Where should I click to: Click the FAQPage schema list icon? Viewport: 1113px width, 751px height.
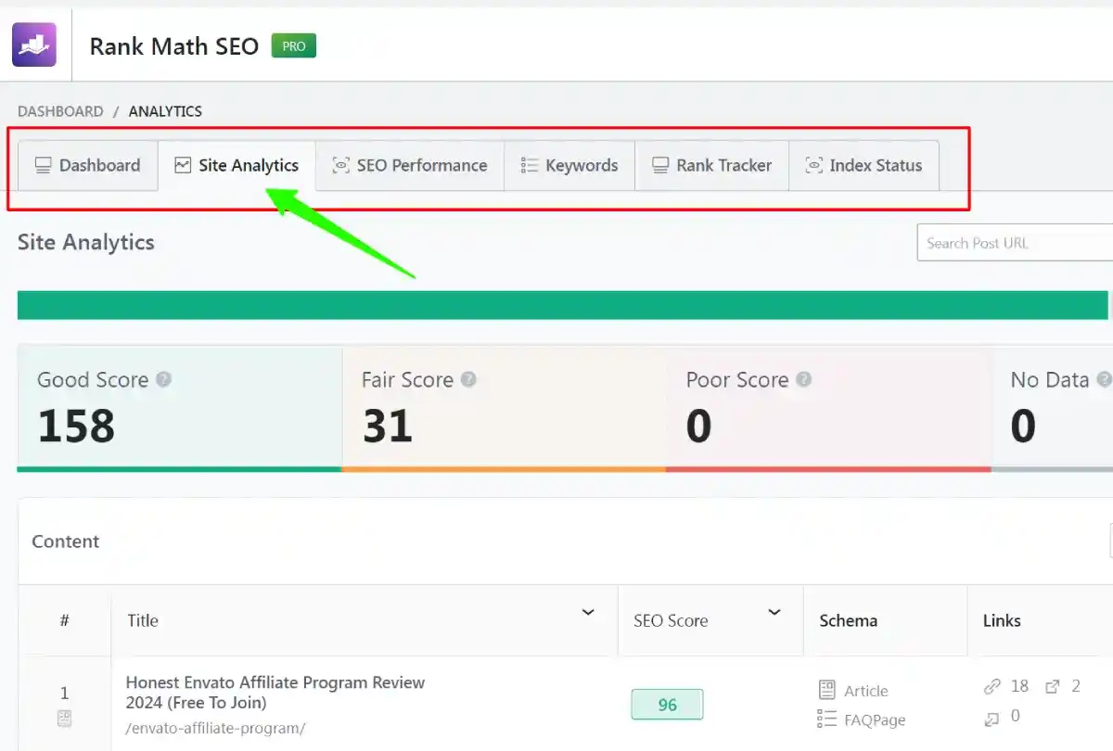[x=827, y=719]
